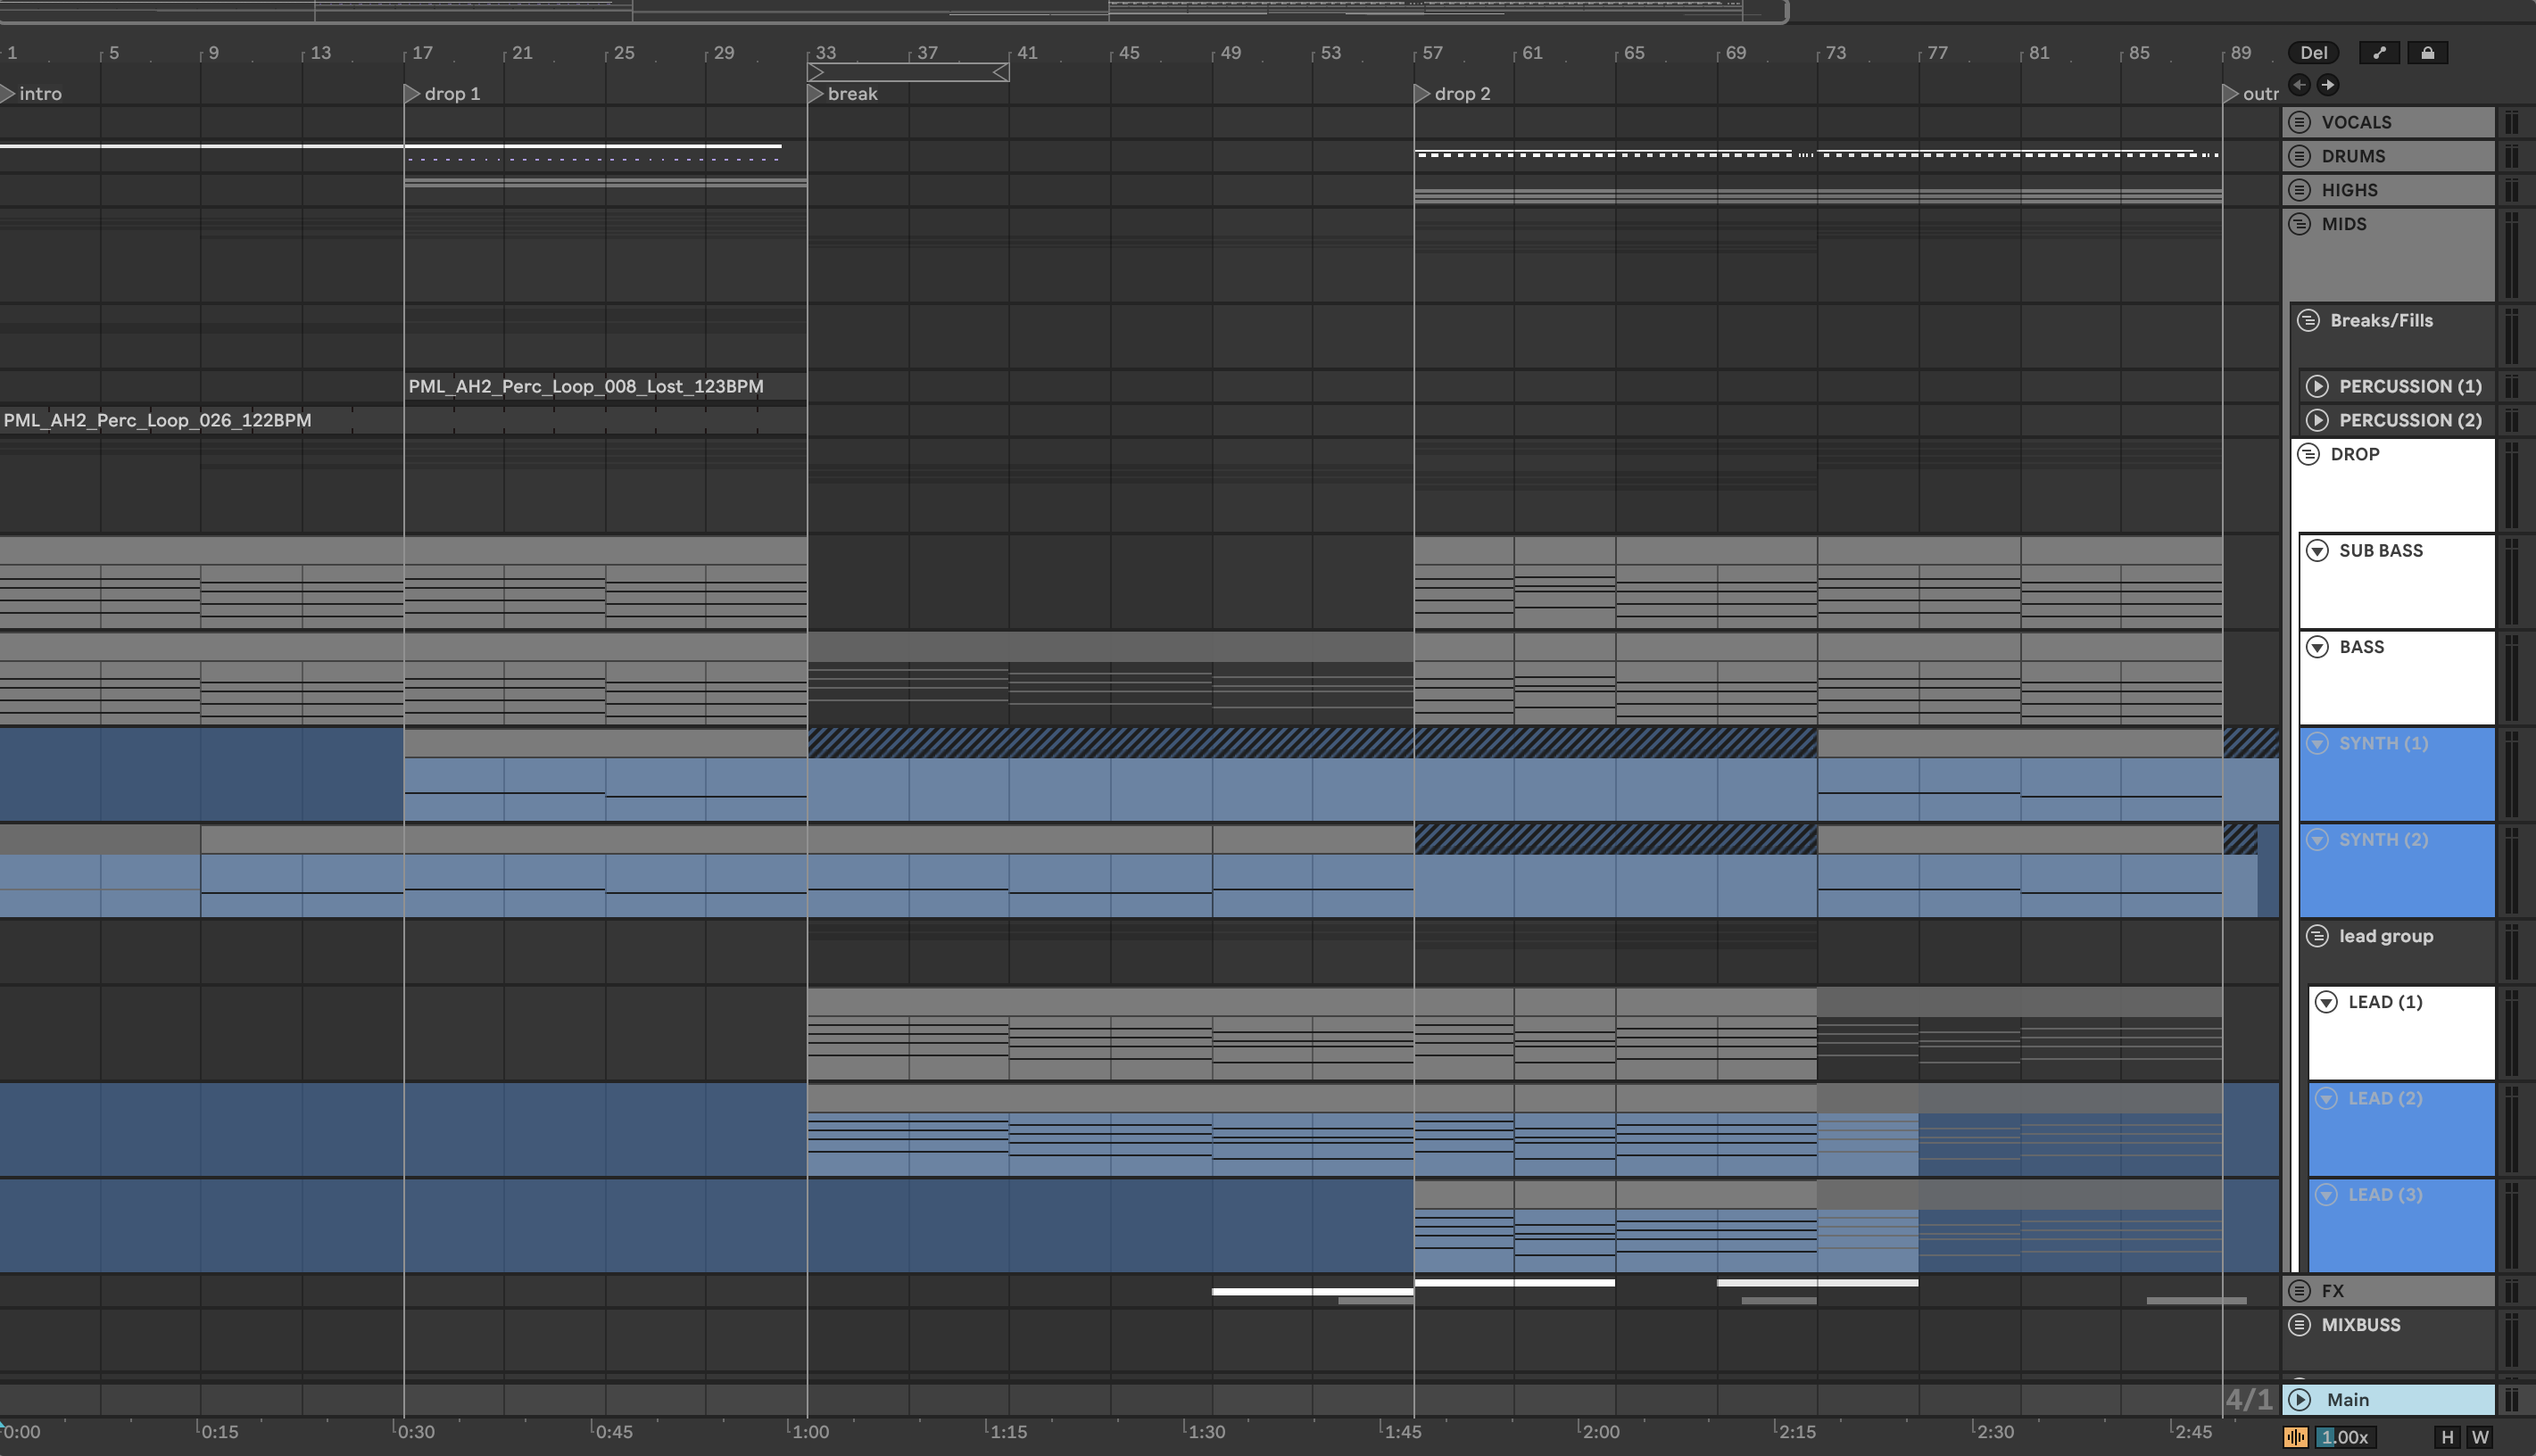Toggle Lock Envelopes padlock button
The height and width of the screenshot is (1456, 2536).
click(2427, 53)
